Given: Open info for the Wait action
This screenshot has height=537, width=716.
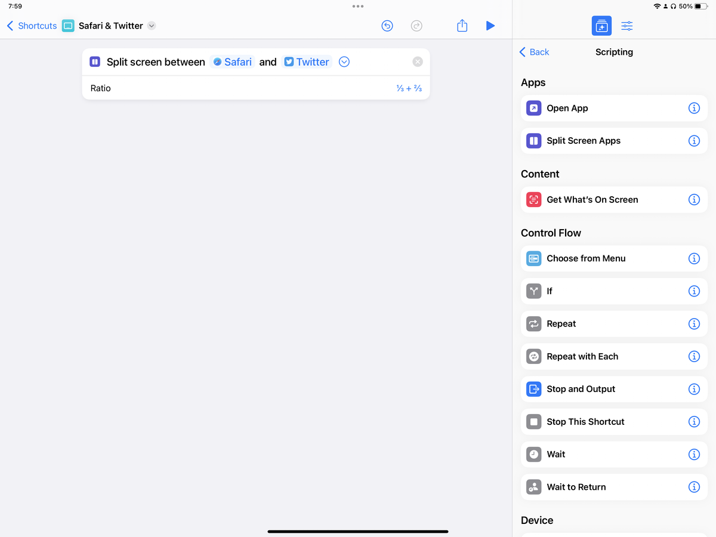Looking at the screenshot, I should pyautogui.click(x=694, y=454).
